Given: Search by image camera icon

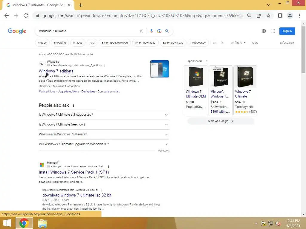Looking at the screenshot, I should [x=159, y=31].
